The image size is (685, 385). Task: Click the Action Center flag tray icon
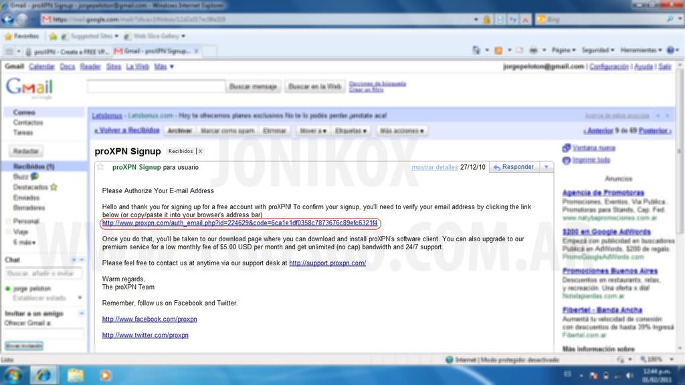tap(593, 376)
